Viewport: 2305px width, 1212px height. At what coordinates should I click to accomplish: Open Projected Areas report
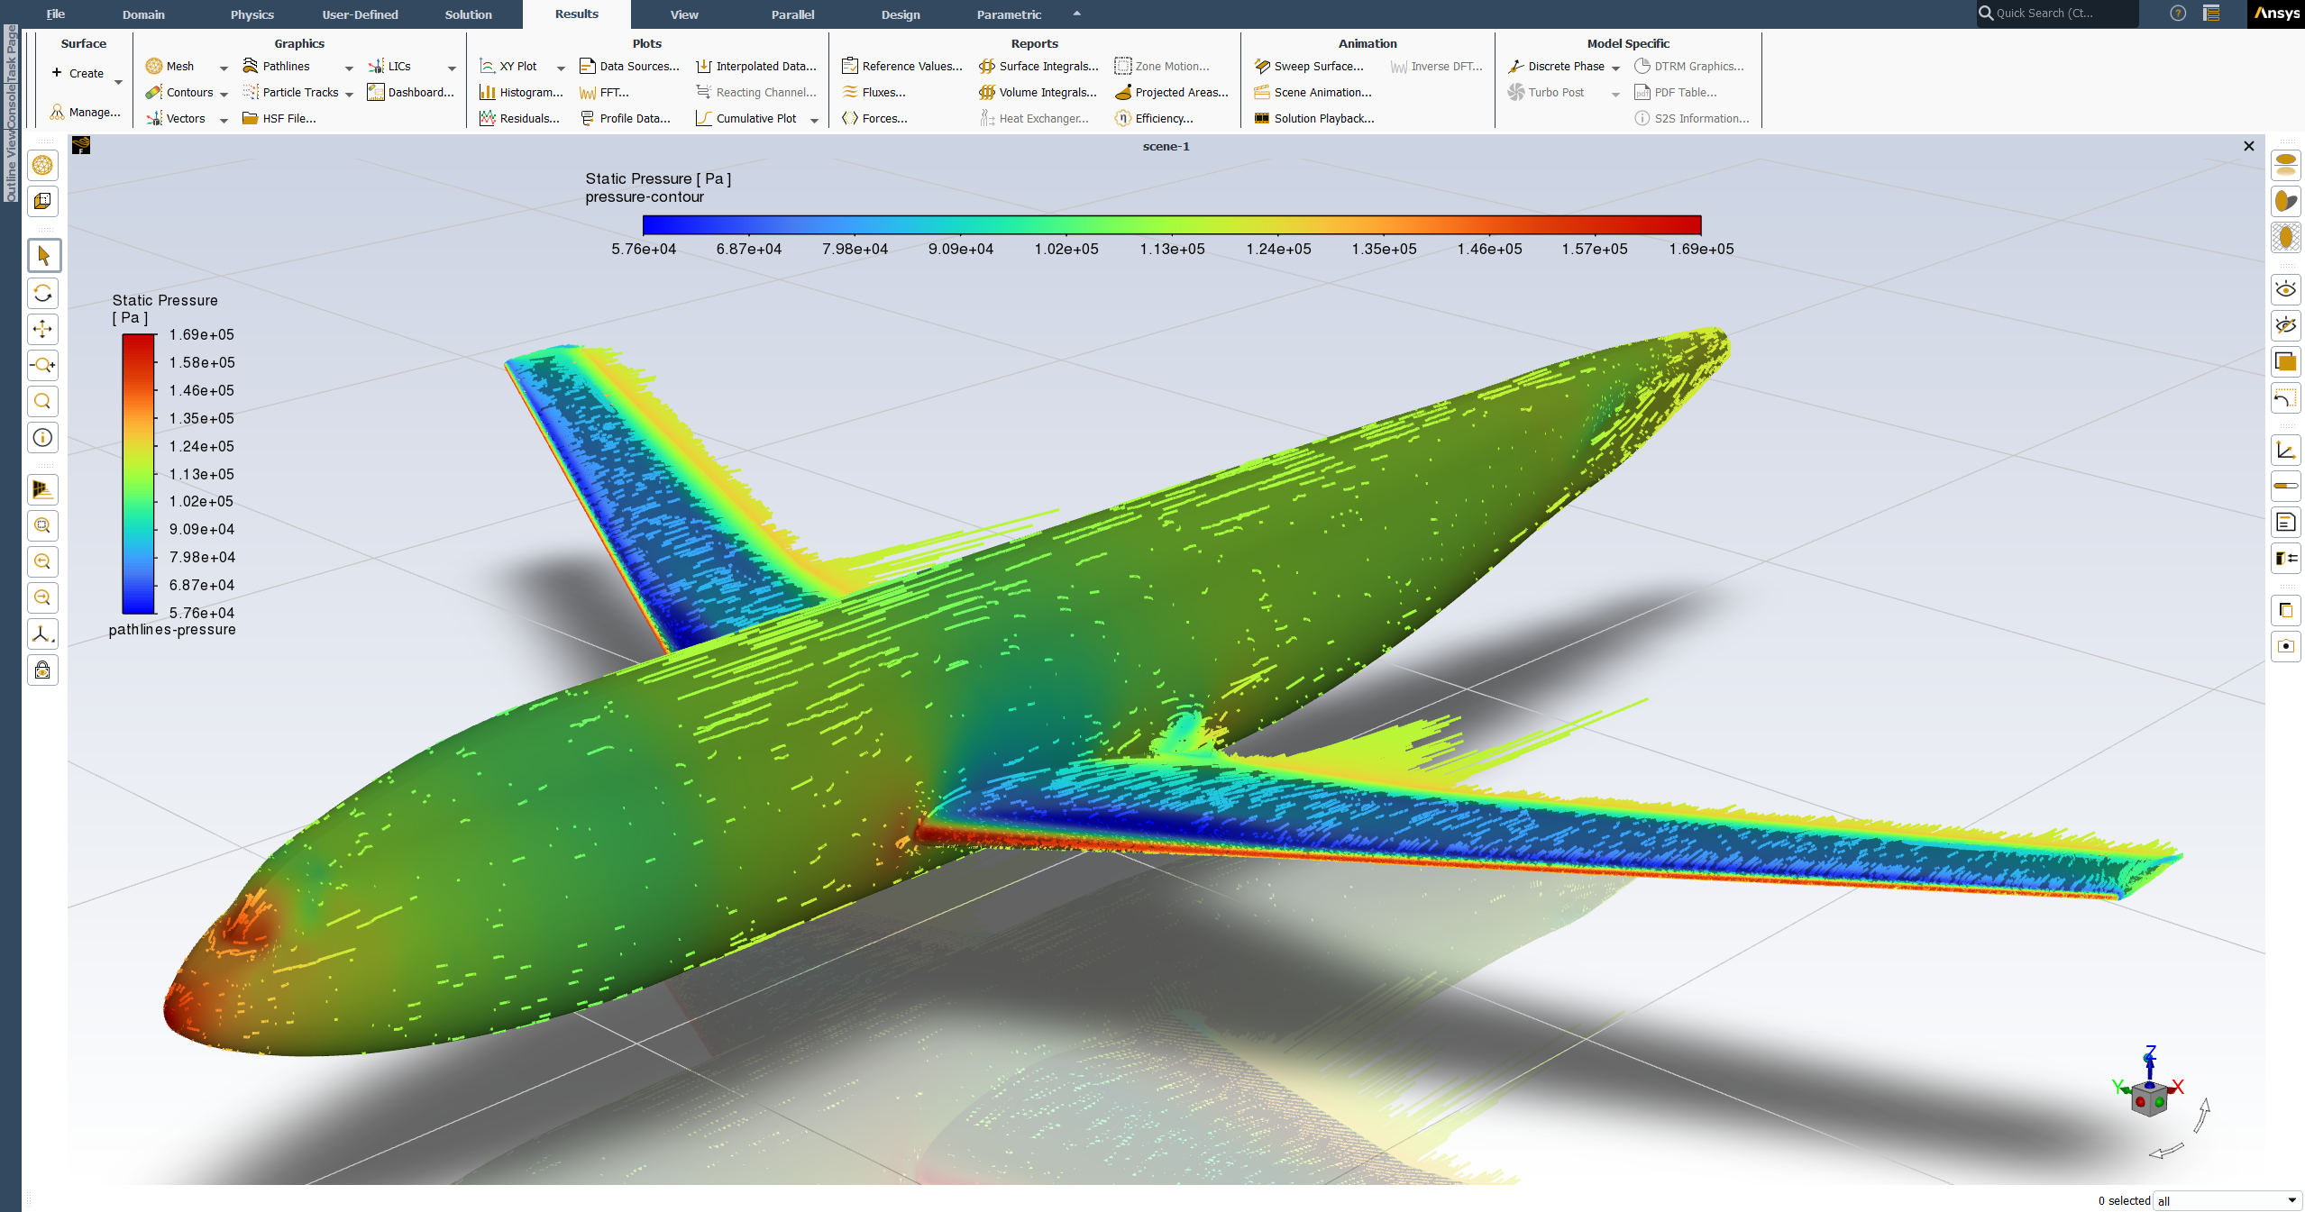click(x=1171, y=93)
